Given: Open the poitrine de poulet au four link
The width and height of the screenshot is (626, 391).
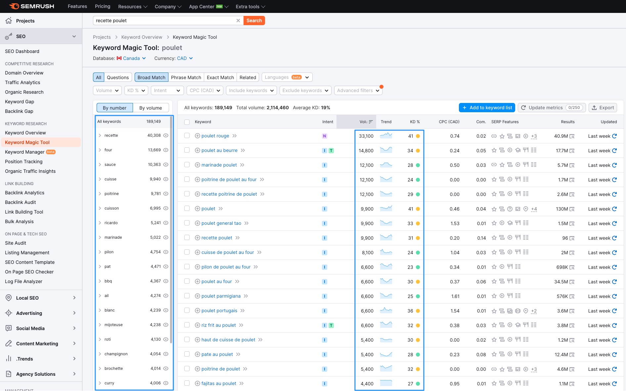Looking at the screenshot, I should [229, 179].
